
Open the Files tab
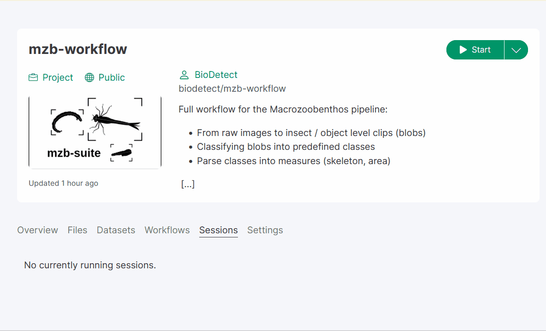[x=77, y=230]
